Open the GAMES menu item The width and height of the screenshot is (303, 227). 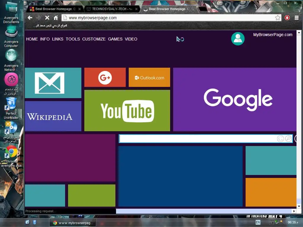click(x=115, y=39)
